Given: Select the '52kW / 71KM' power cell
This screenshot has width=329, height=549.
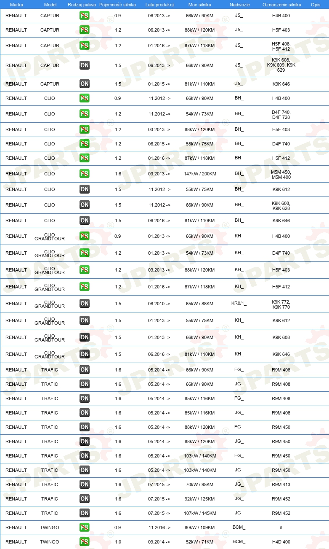Looking at the screenshot, I should [x=200, y=542].
